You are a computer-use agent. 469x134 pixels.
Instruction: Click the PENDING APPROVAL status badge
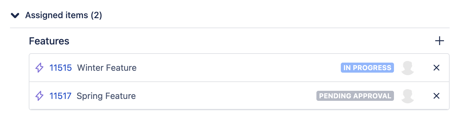355,96
